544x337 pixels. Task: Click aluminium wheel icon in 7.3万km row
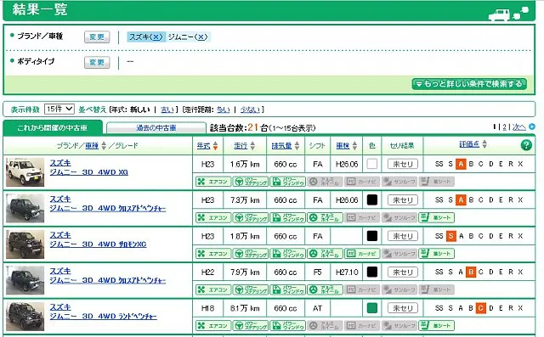click(325, 217)
